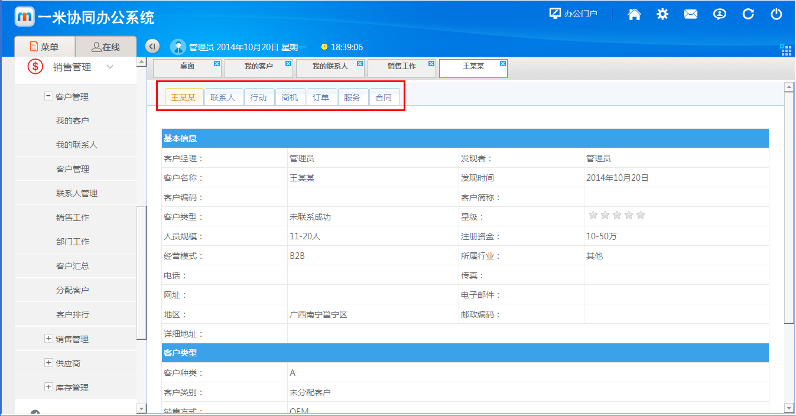Click 未联系成功 customer type value
This screenshot has height=416, width=796.
pyautogui.click(x=310, y=217)
